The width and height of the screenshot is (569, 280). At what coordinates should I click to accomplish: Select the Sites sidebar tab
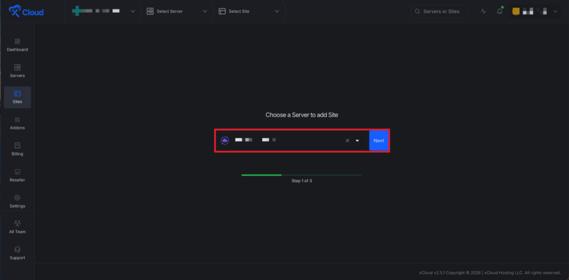(17, 97)
